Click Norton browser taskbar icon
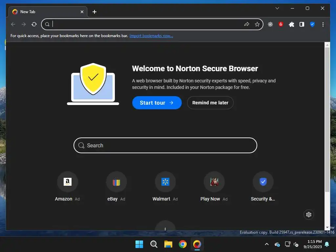 pyautogui.click(x=197, y=244)
